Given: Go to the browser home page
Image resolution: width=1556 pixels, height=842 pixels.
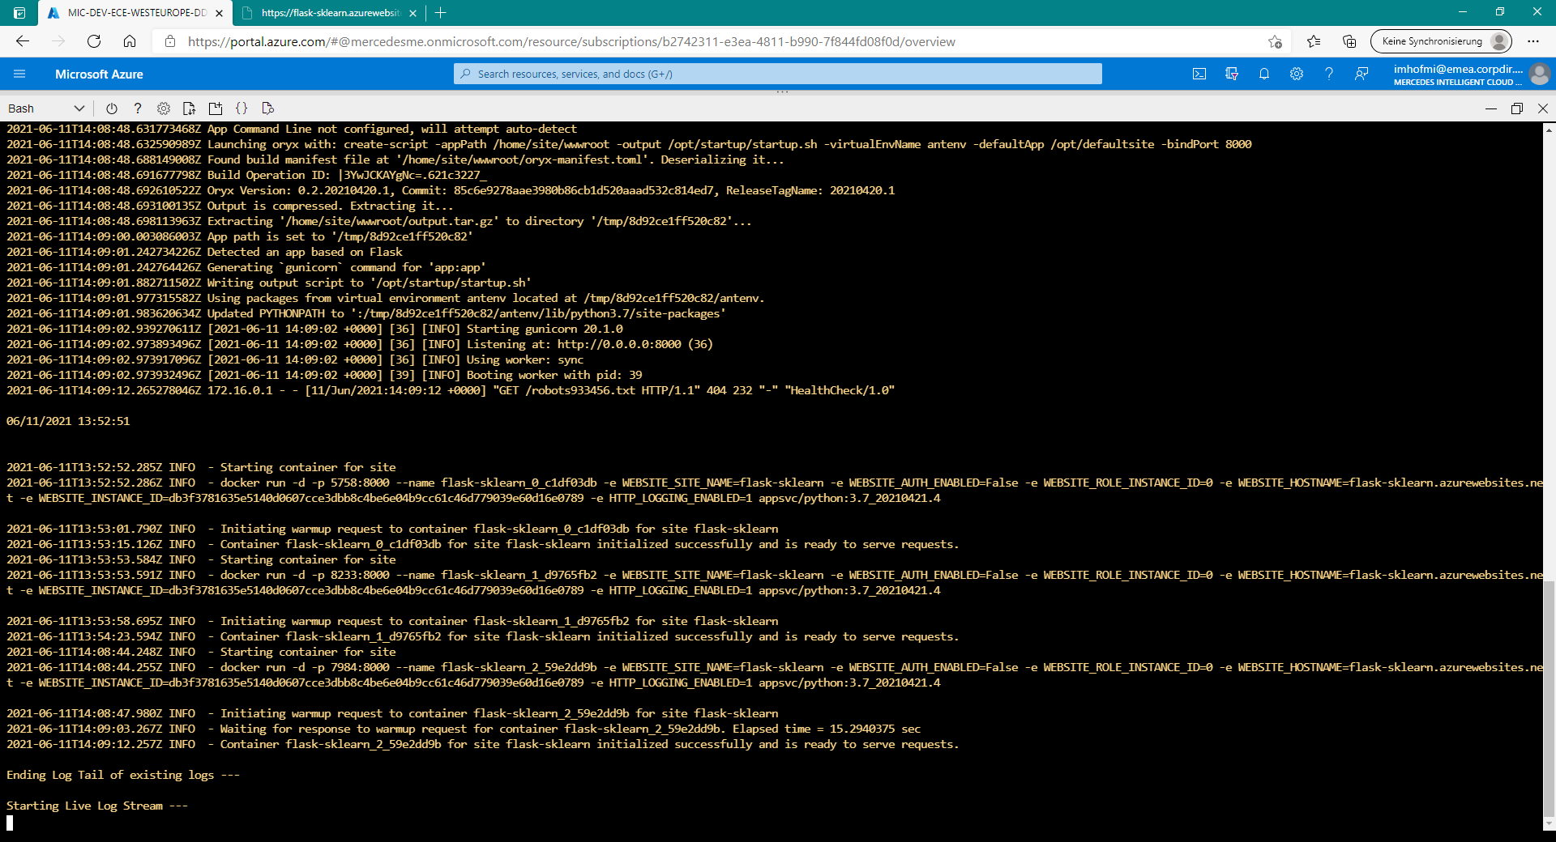Looking at the screenshot, I should [x=130, y=41].
